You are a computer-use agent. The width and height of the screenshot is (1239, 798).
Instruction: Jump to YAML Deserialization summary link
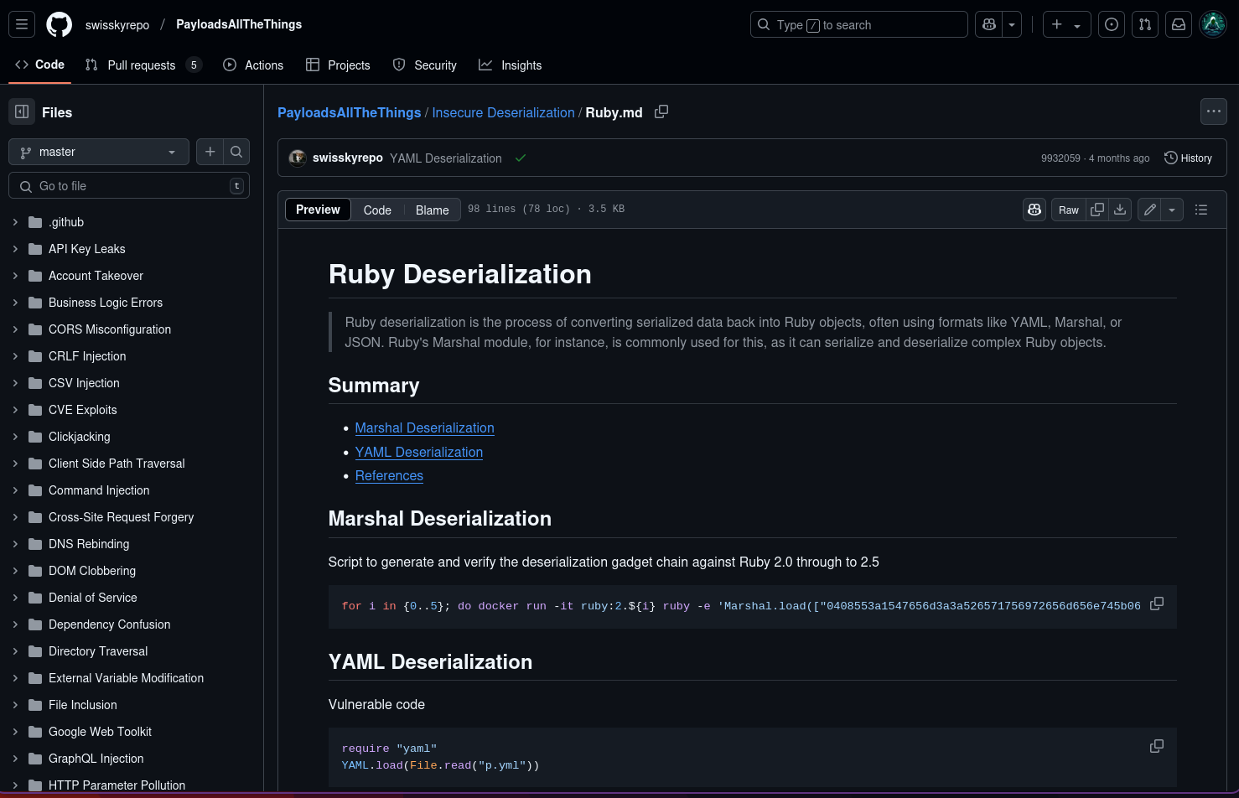click(x=419, y=452)
